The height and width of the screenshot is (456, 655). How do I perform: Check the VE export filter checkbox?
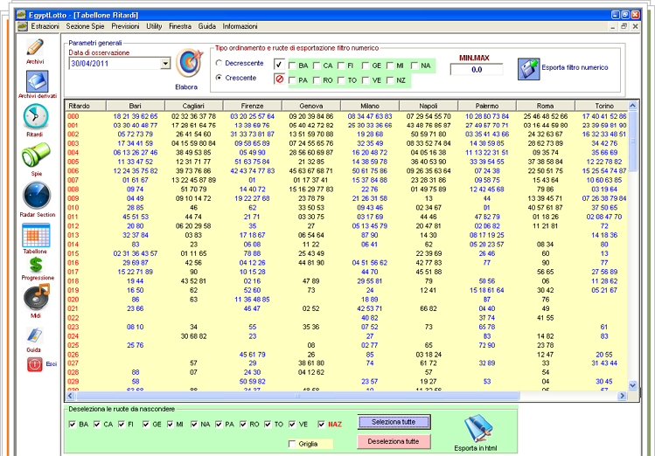(366, 80)
